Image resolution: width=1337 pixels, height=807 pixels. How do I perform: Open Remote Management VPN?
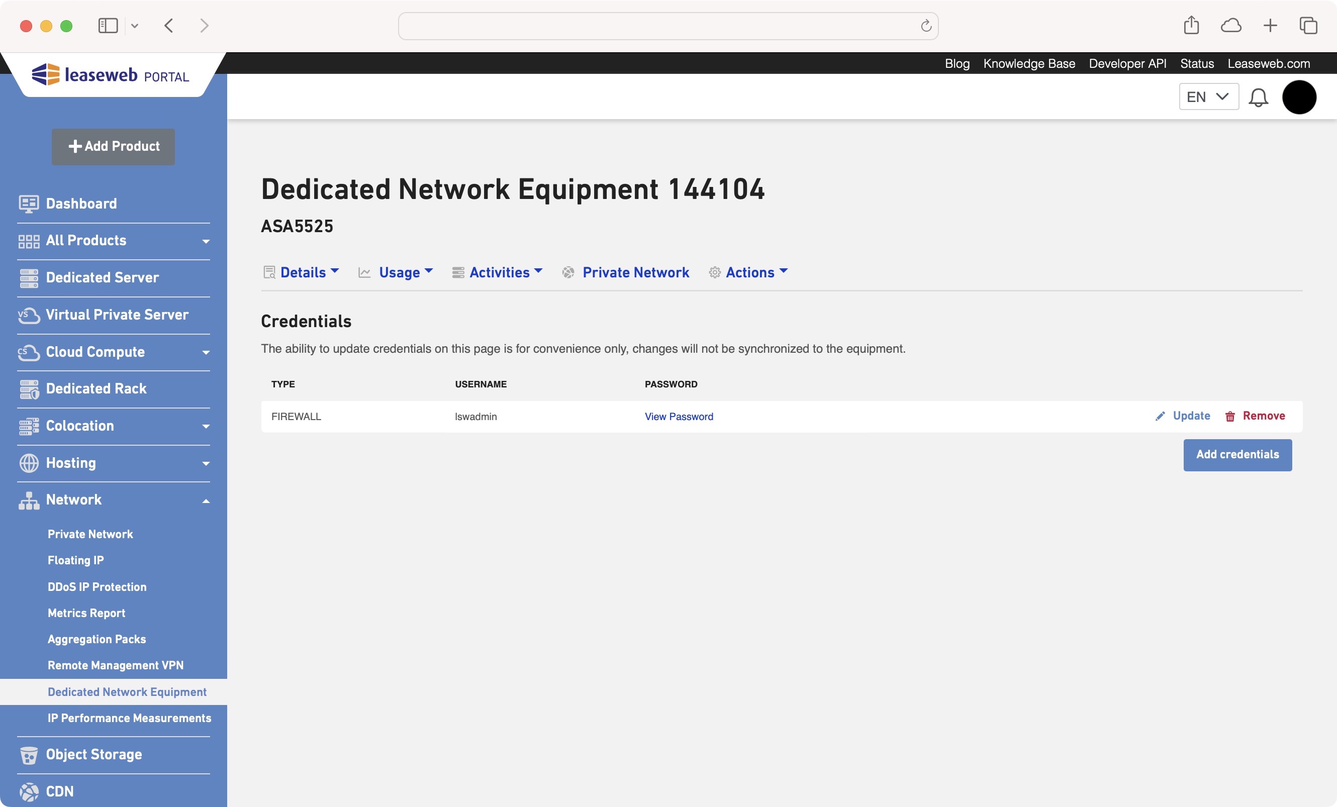click(x=116, y=665)
